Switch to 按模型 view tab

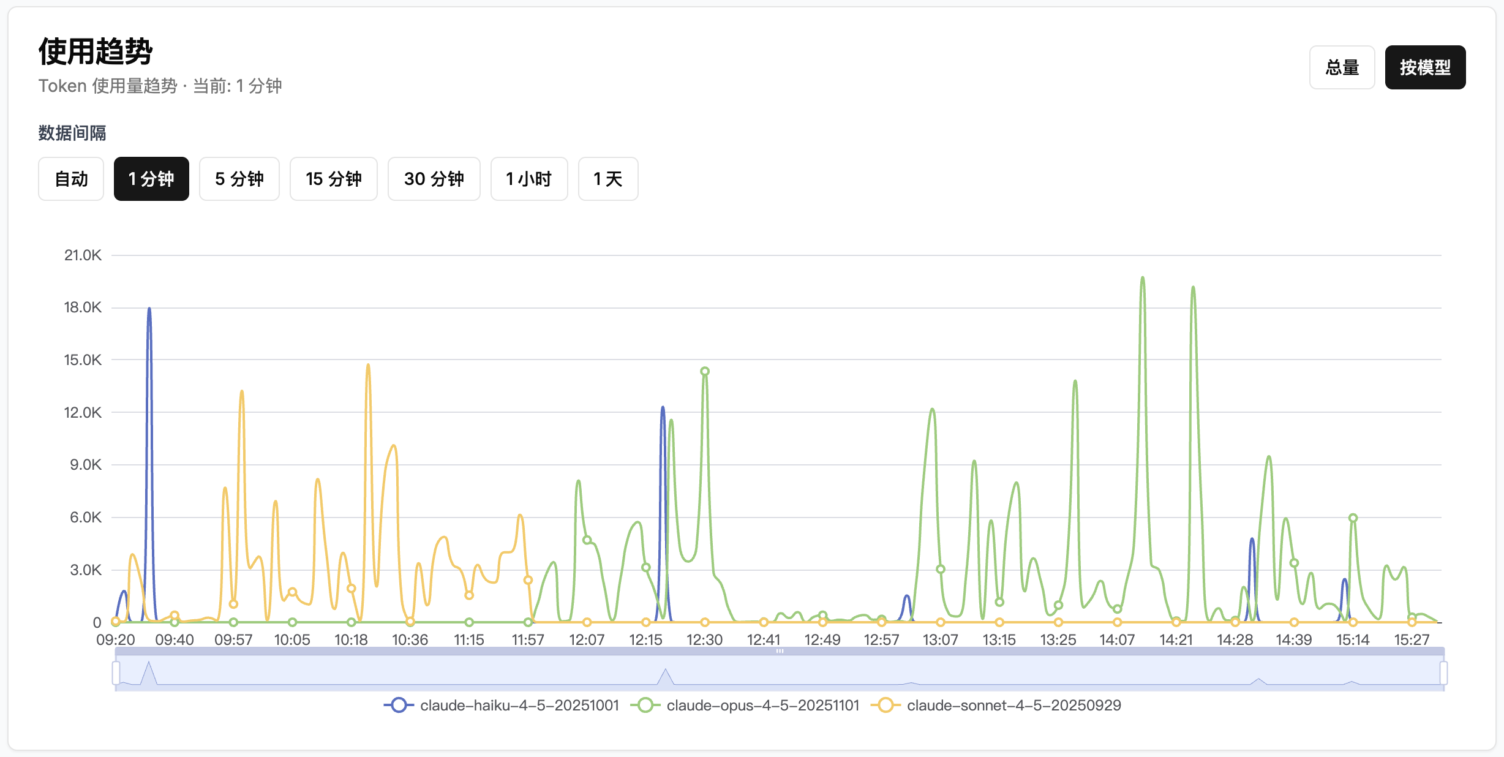[x=1425, y=67]
